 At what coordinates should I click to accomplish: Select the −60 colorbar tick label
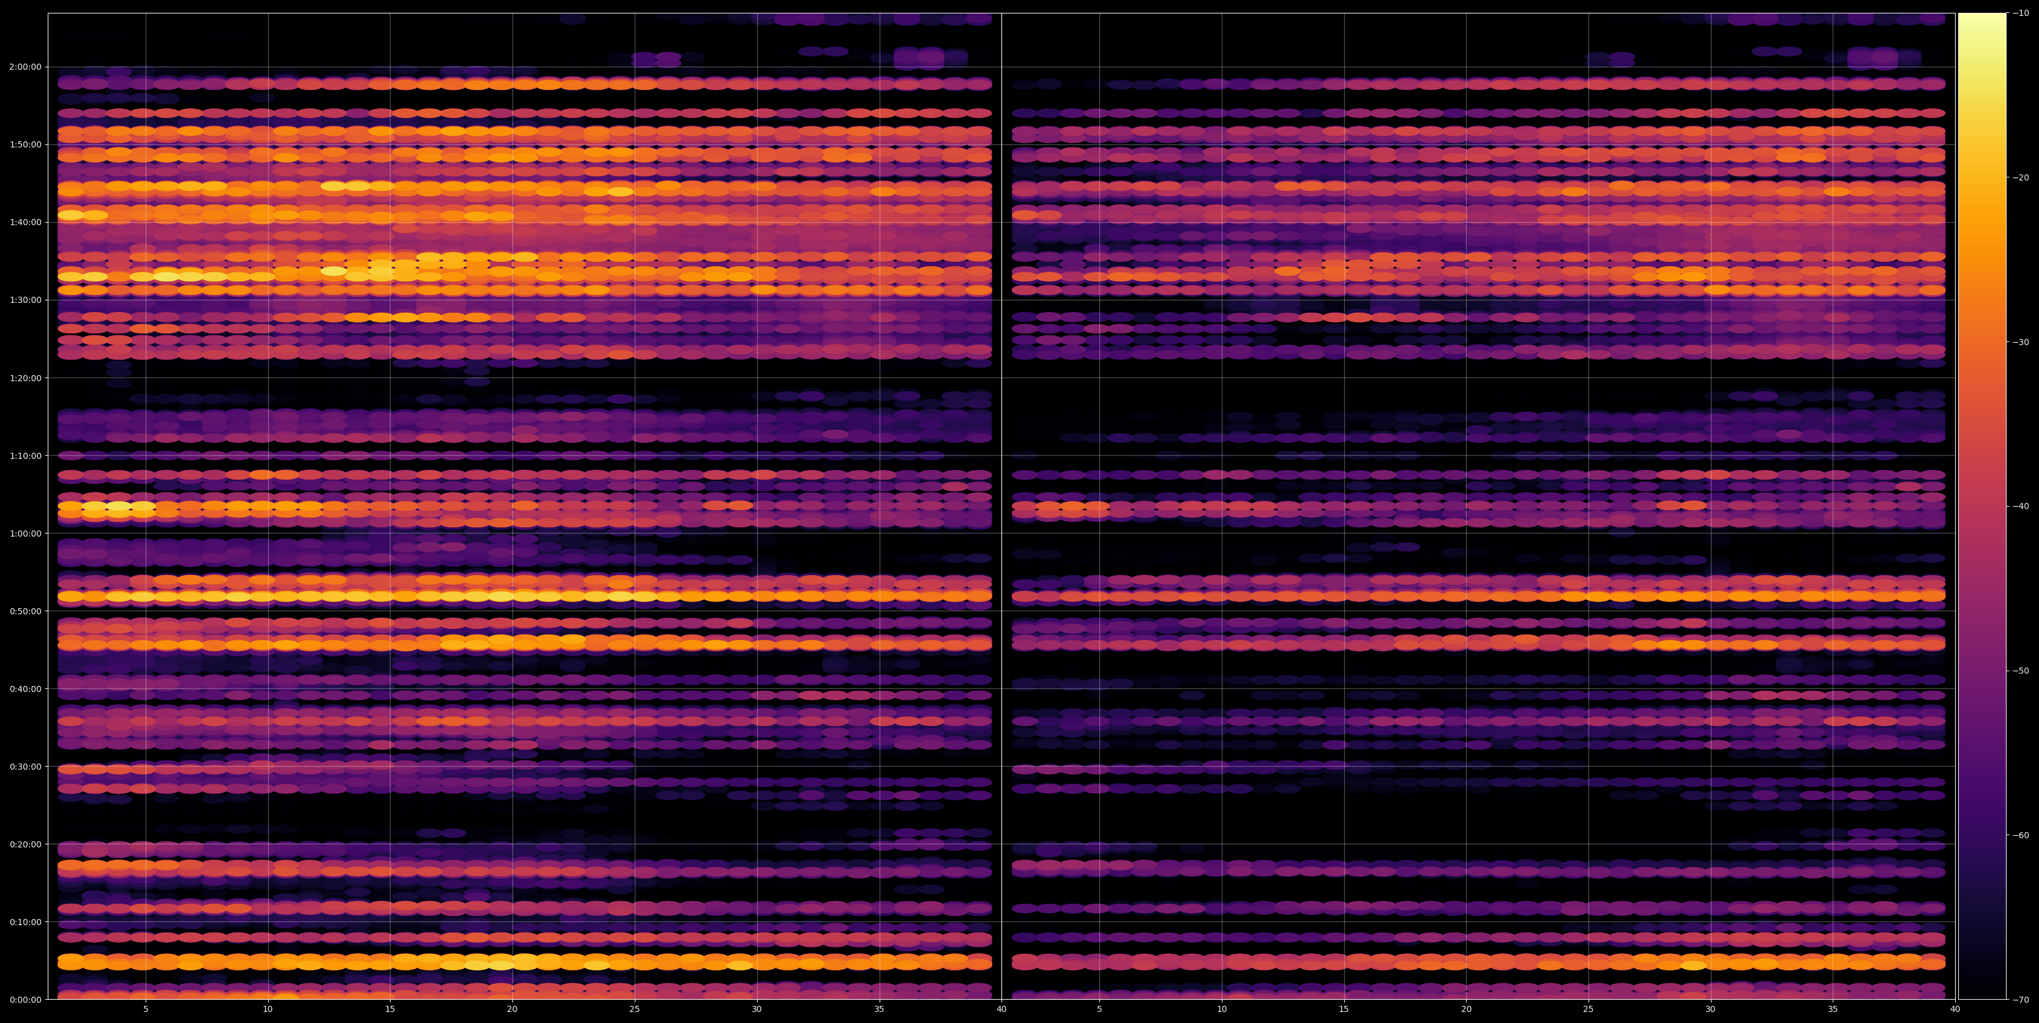coord(2021,836)
